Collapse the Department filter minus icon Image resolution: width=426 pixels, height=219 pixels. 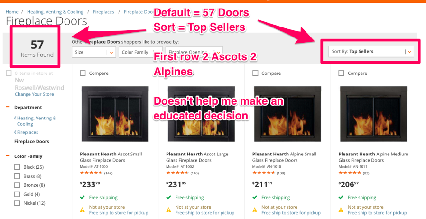tap(8, 107)
